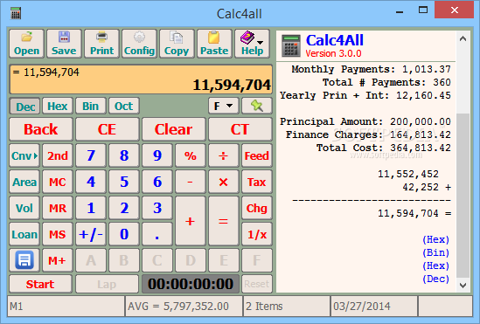
Task: Click the minus operator key
Action: [x=190, y=182]
